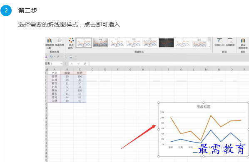Click the cell containing 薯条
The image size is (249, 162).
(54, 94)
